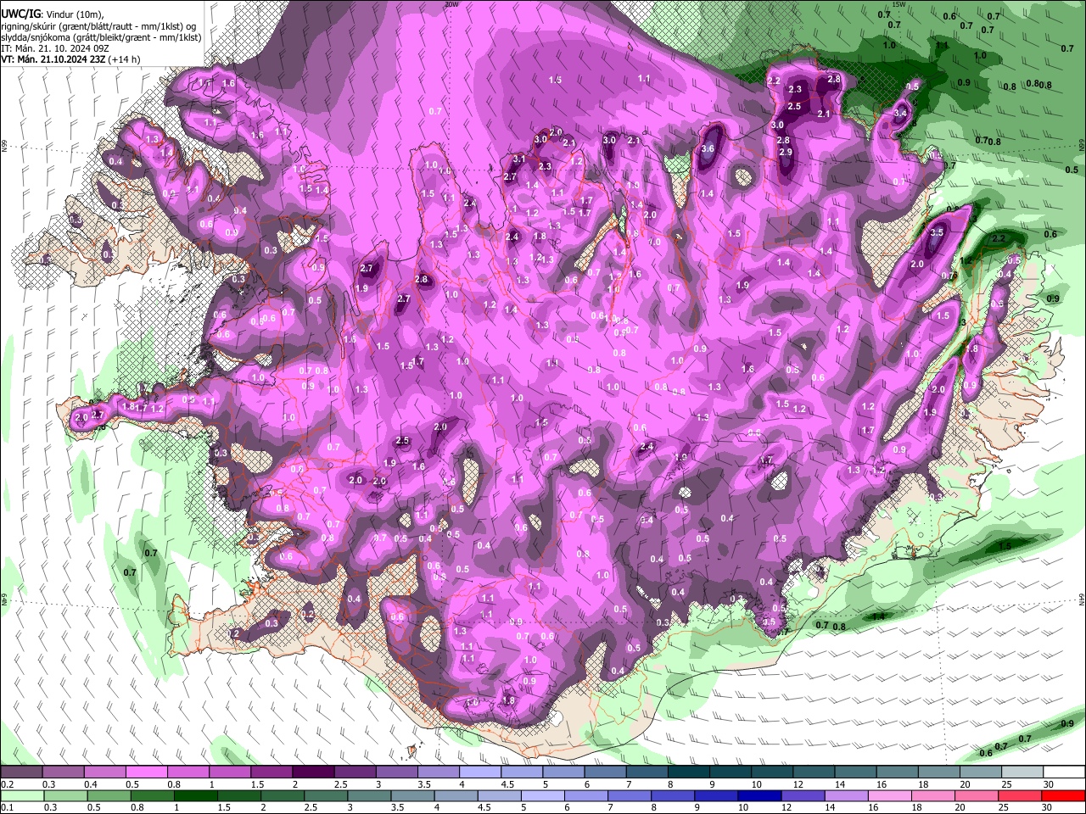Click the '0.1' label in the rain legend
Image resolution: width=1086 pixels, height=814 pixels.
(x=7, y=808)
